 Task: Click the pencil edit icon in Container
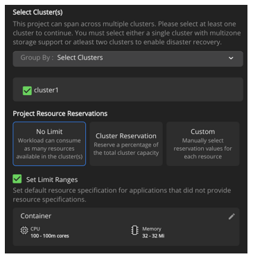click(232, 216)
